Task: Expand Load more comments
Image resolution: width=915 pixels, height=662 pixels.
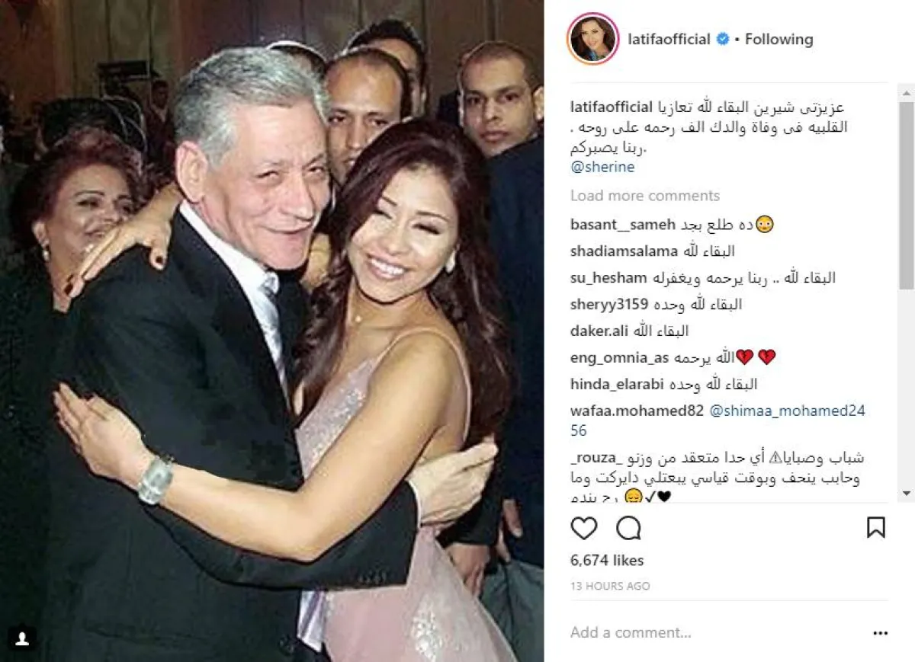Action: pyautogui.click(x=645, y=196)
